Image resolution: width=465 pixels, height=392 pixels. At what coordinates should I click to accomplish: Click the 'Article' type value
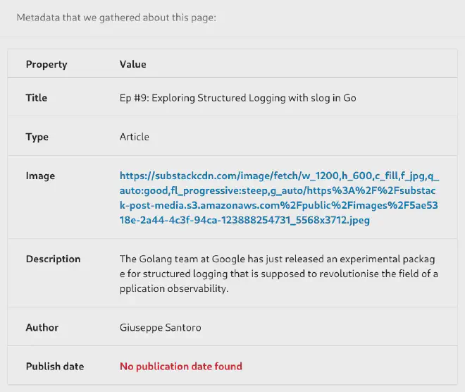coord(135,137)
